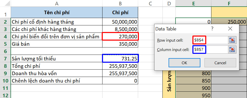Select column C header
This screenshot has width=247, height=98.
(150, 3)
